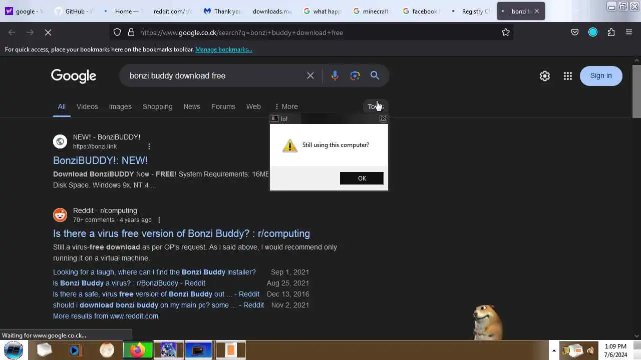
Task: Go to the Google homepage logo
Action: pyautogui.click(x=74, y=76)
